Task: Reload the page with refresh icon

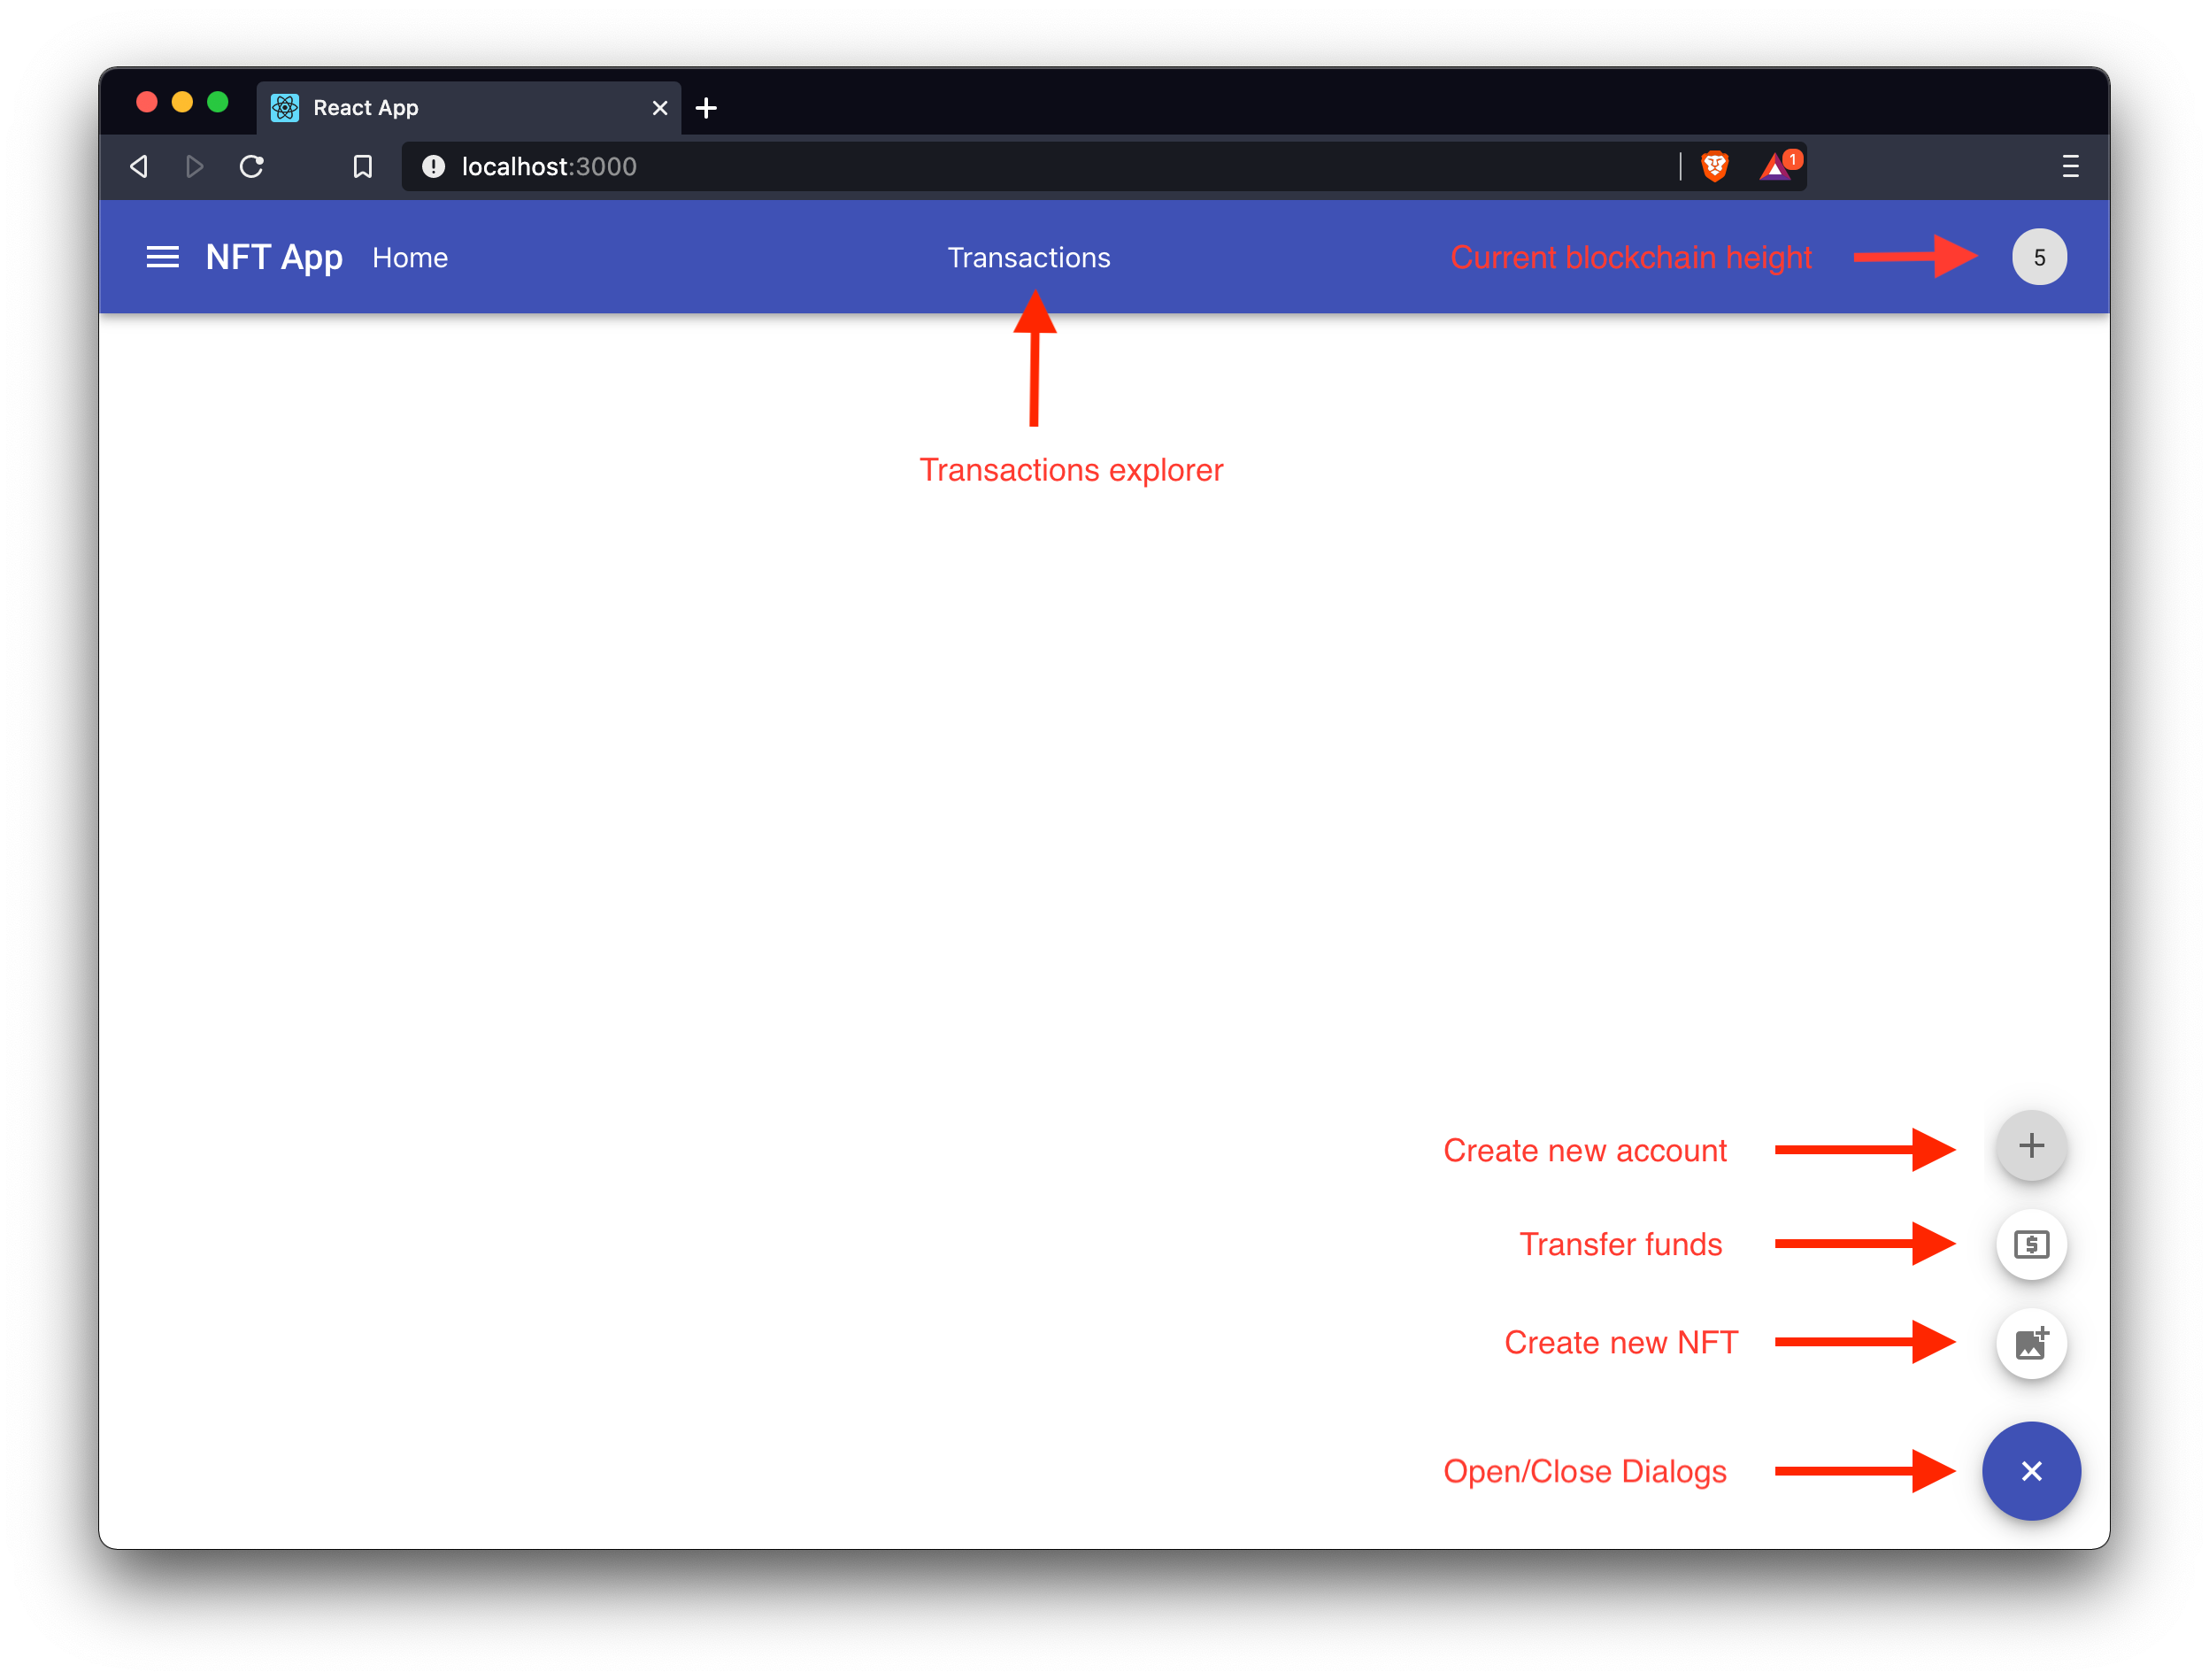Action: coord(252,166)
